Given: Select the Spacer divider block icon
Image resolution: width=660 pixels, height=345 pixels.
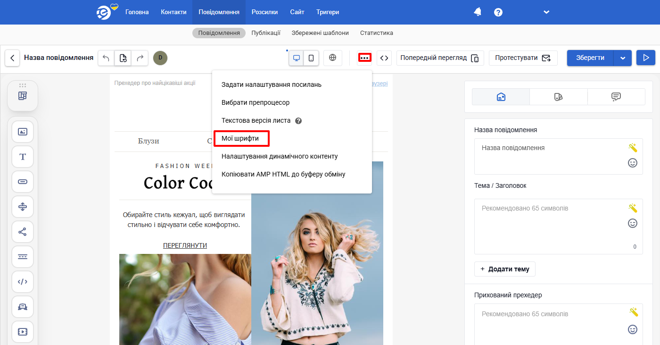Looking at the screenshot, I should tap(23, 207).
